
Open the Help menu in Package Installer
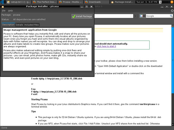click(10, 11)
